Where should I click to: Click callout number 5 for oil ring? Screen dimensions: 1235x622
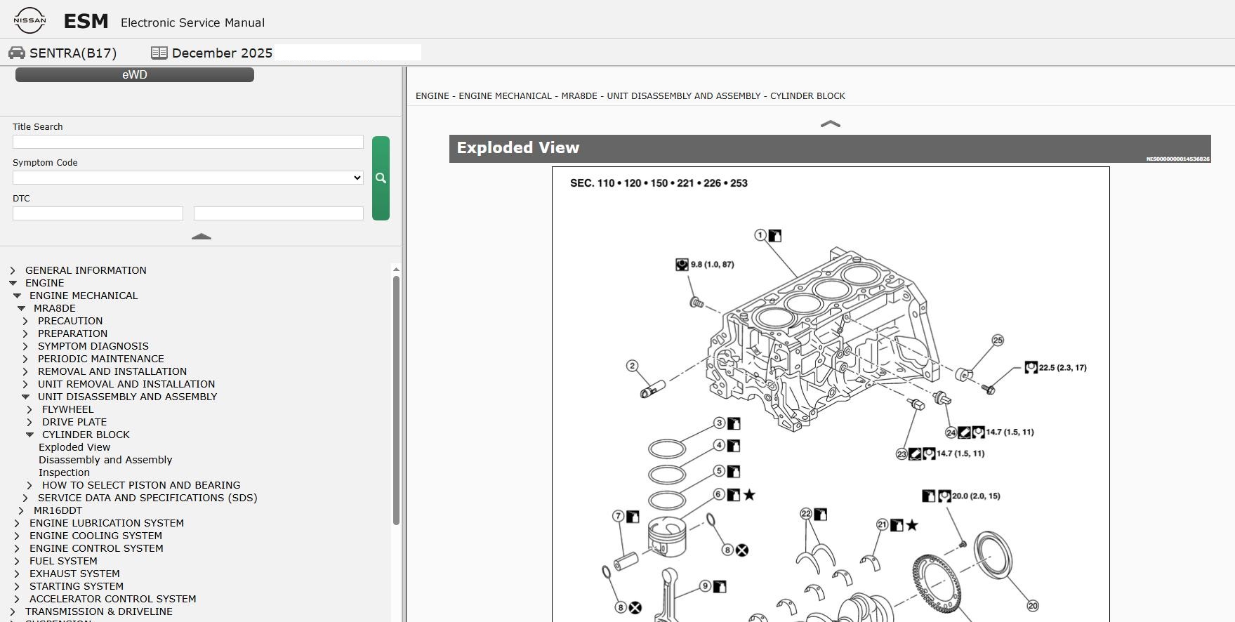719,471
